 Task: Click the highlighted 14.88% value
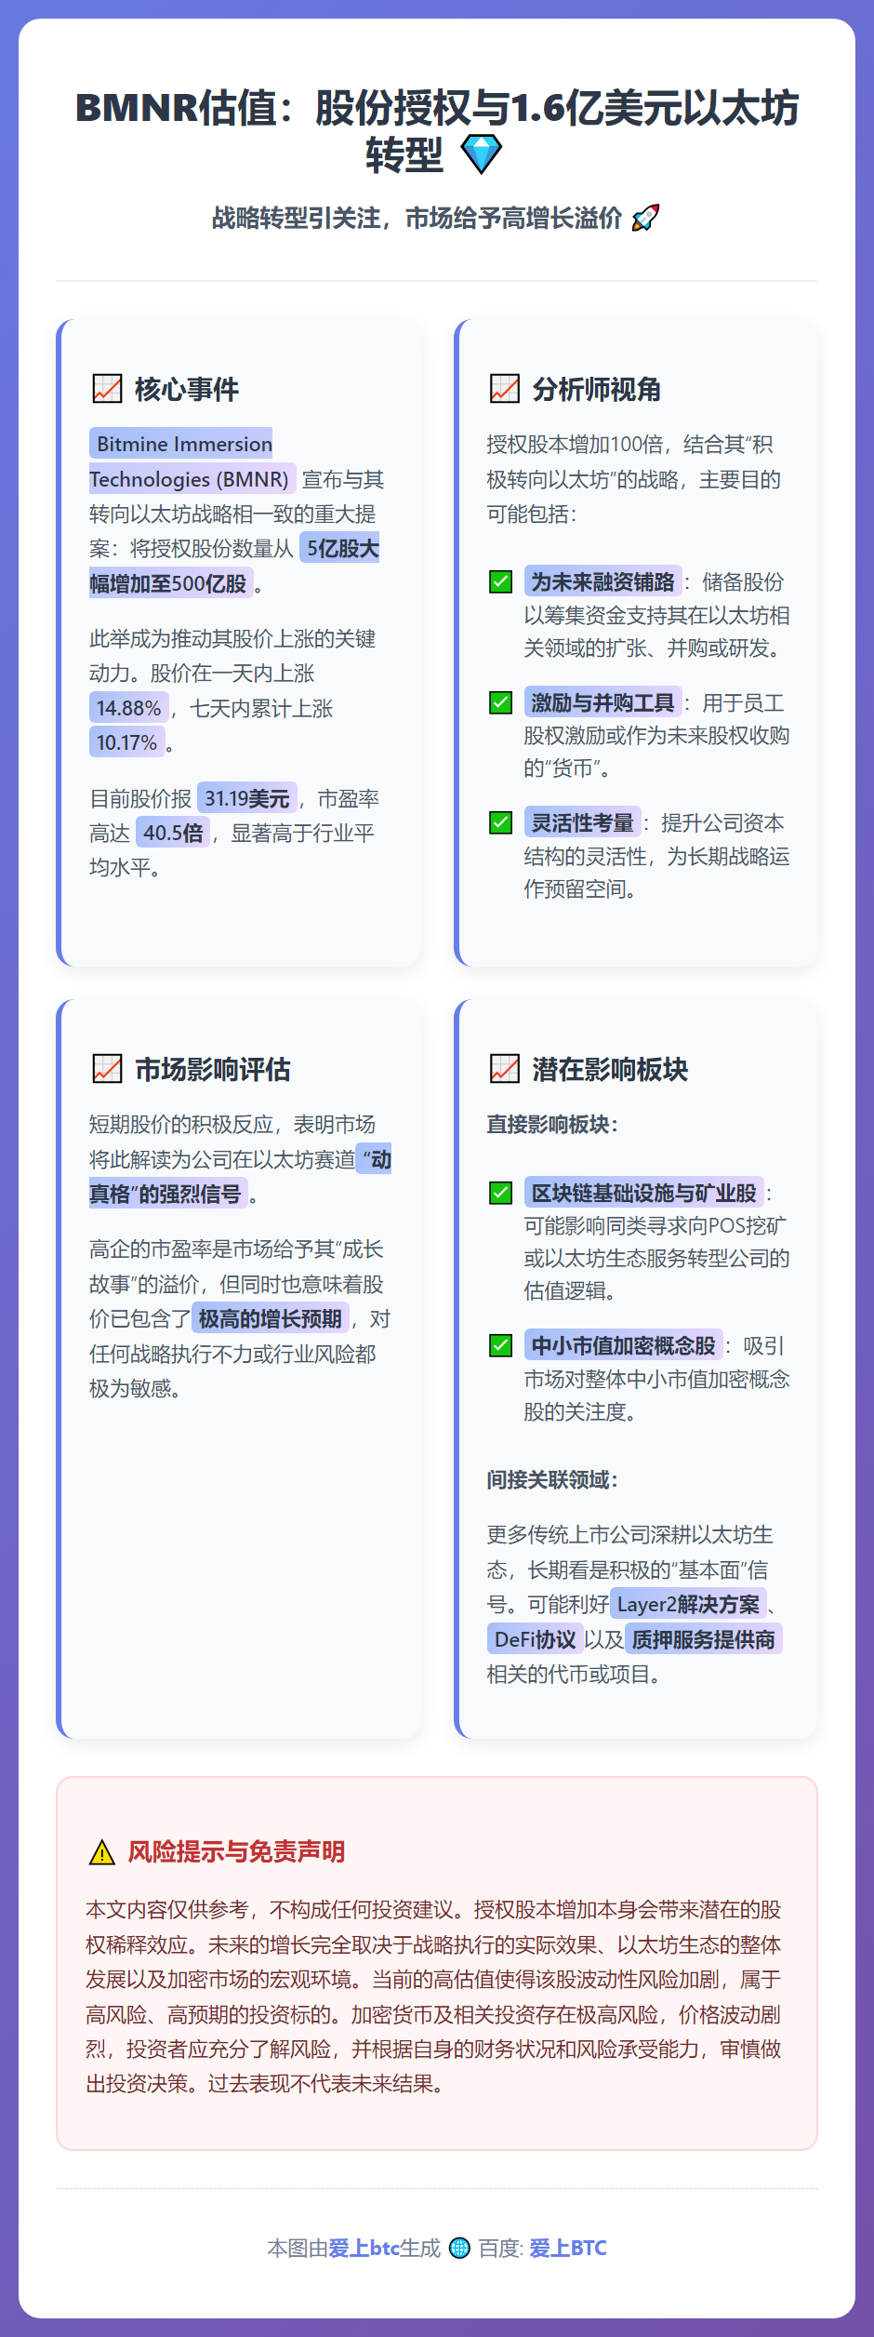coord(129,708)
